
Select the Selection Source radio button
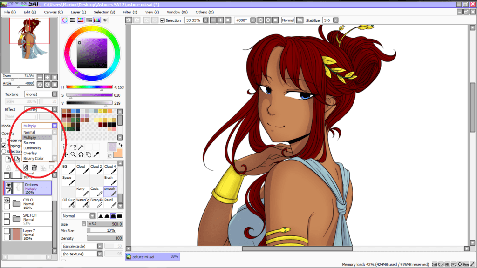4,151
